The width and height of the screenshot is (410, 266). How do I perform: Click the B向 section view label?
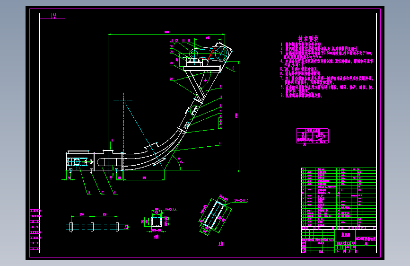tap(221, 243)
